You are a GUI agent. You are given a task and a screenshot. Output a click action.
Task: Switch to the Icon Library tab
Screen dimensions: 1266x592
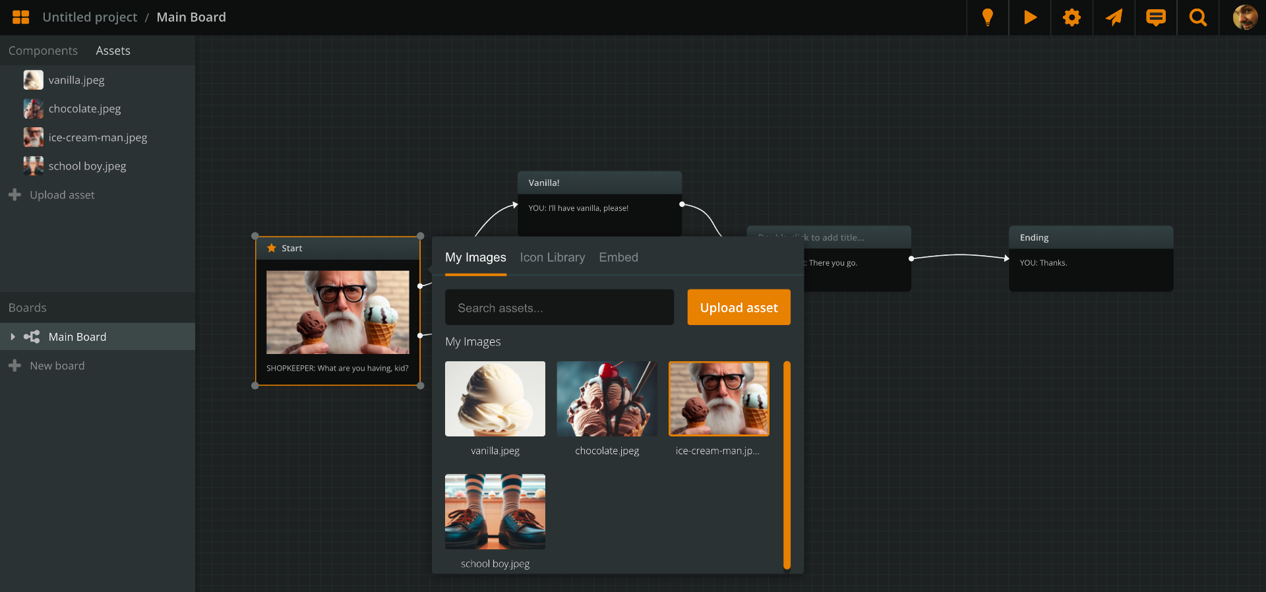552,257
